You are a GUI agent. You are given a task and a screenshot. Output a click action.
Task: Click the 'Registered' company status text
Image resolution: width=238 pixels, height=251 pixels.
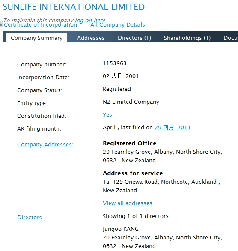coord(117,89)
